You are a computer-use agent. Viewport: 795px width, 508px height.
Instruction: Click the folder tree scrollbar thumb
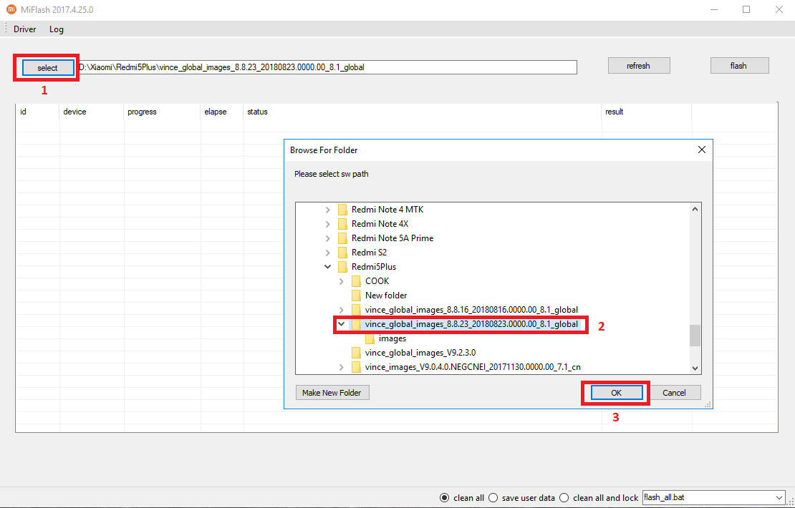695,336
